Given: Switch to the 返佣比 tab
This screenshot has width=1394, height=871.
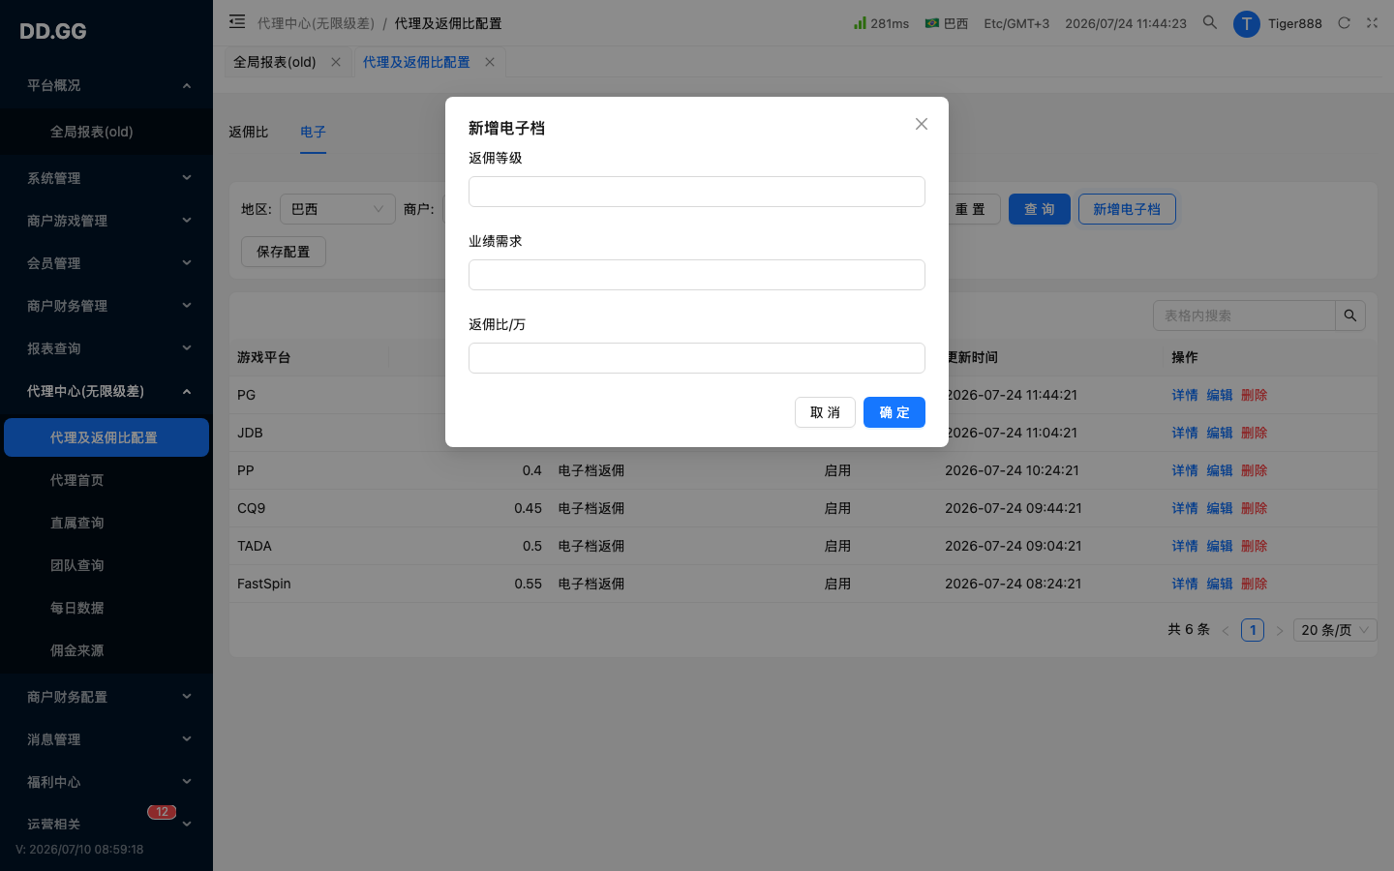Looking at the screenshot, I should [249, 132].
